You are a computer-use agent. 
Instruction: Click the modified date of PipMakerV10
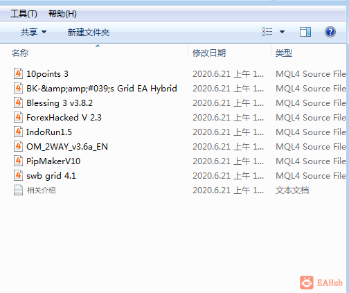click(x=229, y=161)
